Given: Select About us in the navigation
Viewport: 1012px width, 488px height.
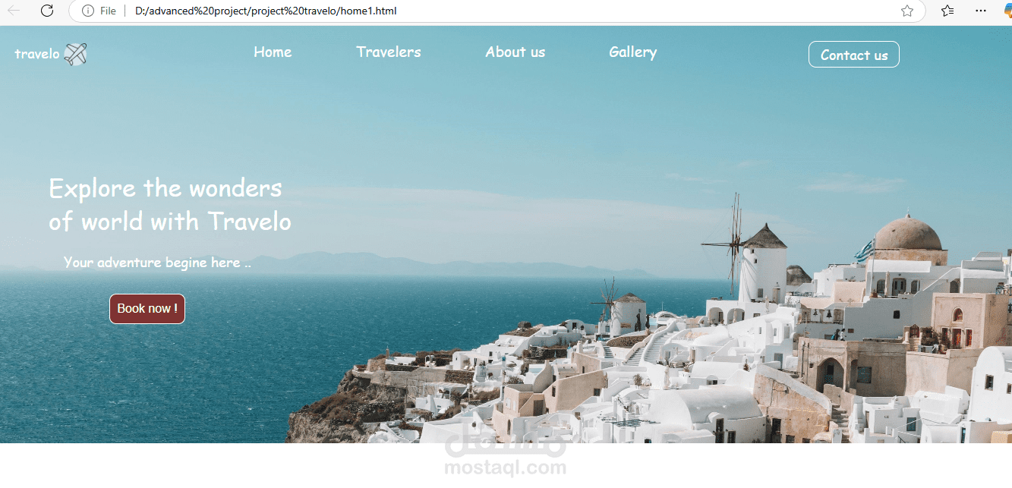Looking at the screenshot, I should 515,52.
